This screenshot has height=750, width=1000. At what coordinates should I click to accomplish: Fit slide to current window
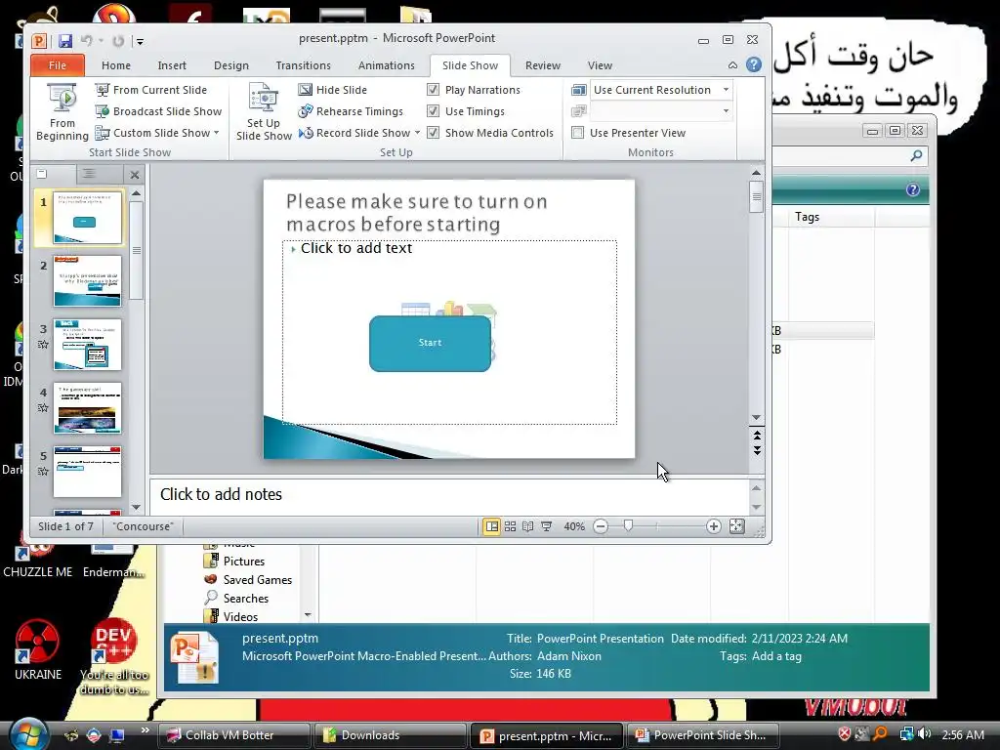736,526
